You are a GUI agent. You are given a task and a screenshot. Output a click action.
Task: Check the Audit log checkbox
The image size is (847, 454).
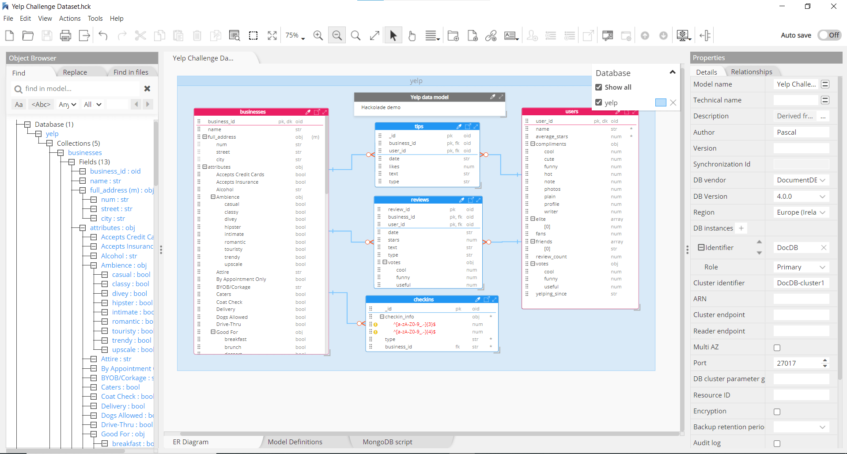pyautogui.click(x=777, y=443)
